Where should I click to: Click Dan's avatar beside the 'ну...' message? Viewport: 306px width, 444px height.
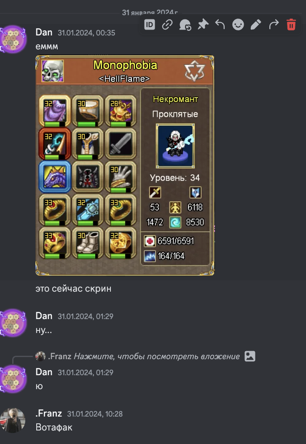pyautogui.click(x=13, y=323)
